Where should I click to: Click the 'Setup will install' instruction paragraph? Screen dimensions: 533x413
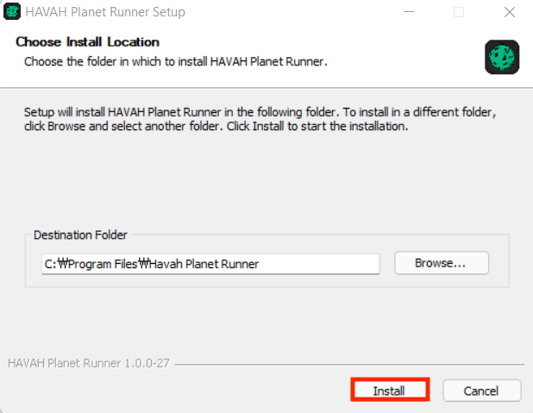260,119
